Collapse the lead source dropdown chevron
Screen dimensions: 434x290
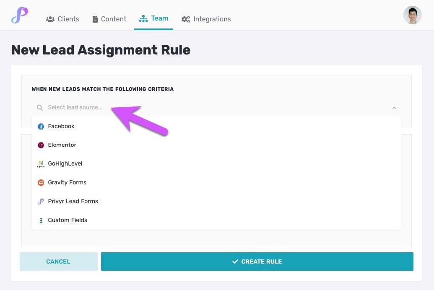[x=394, y=108]
